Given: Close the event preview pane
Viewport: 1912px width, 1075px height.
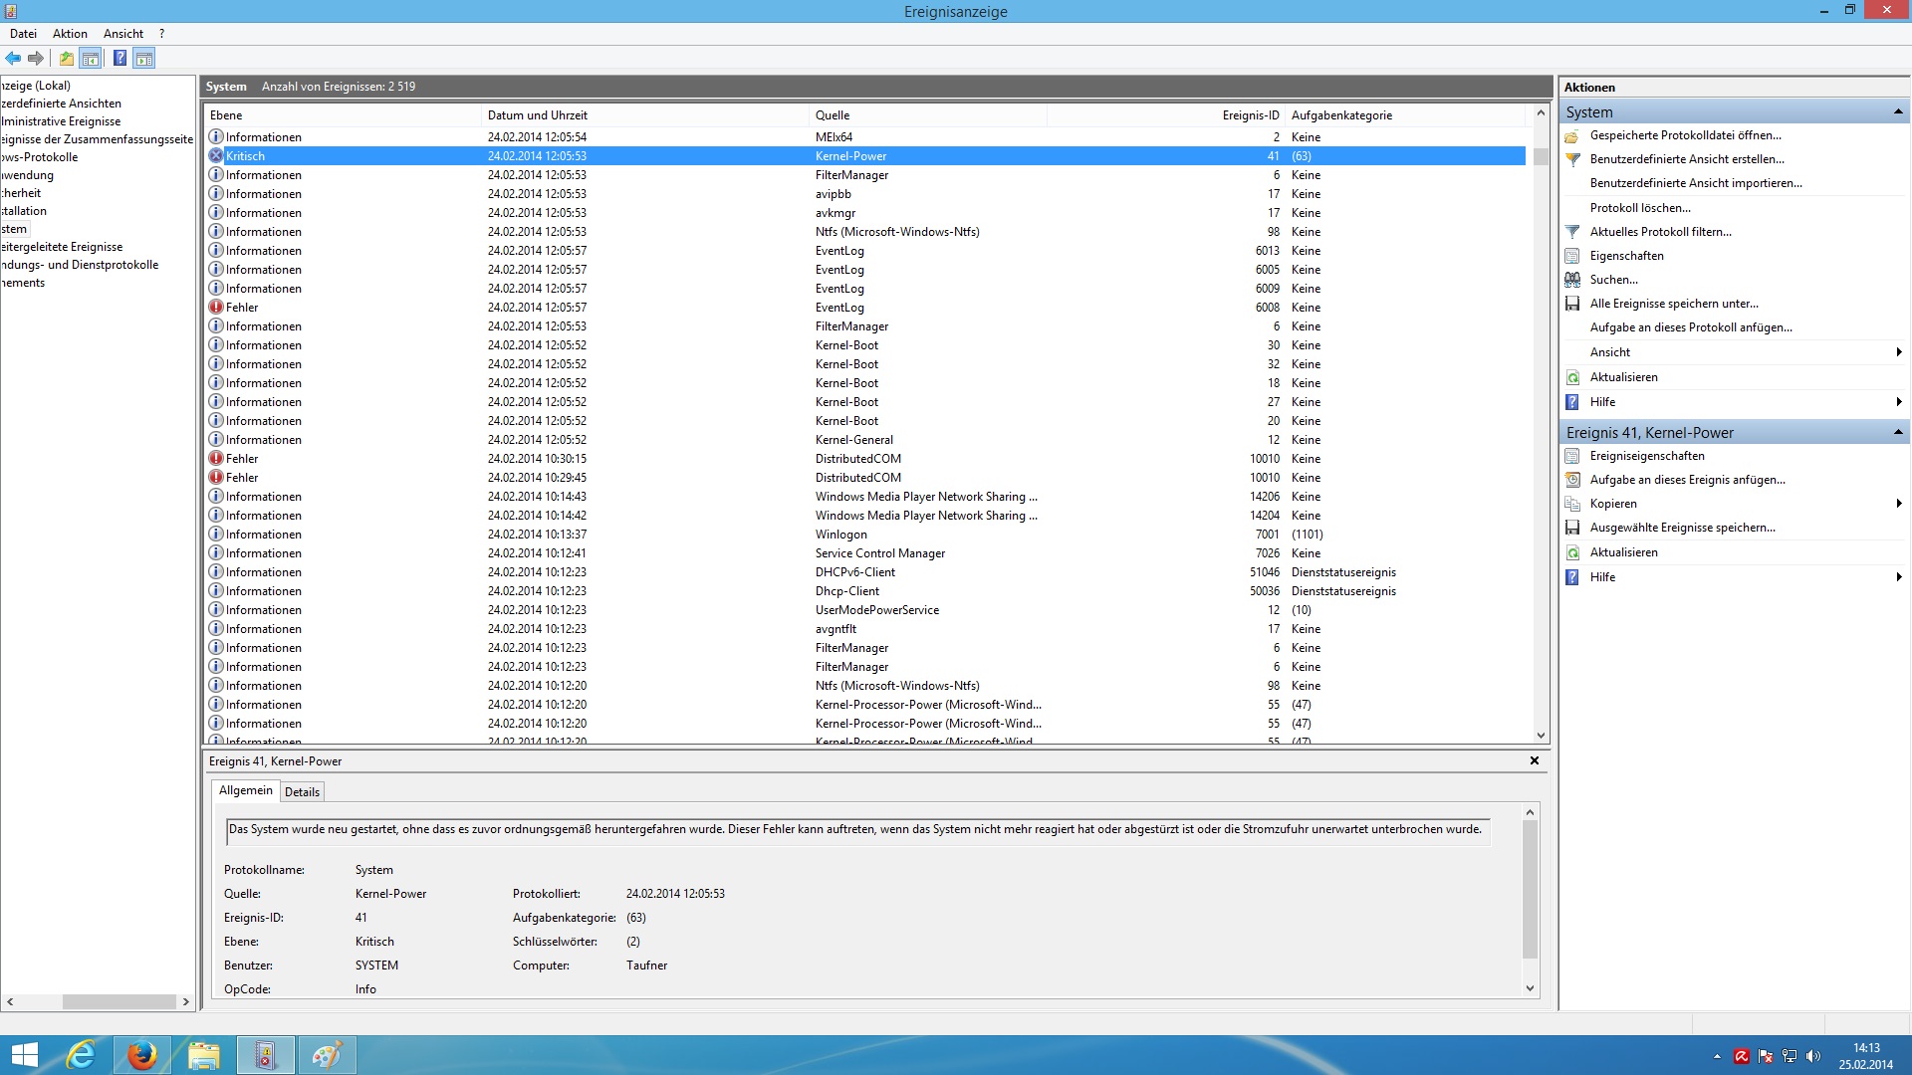Looking at the screenshot, I should (1535, 760).
